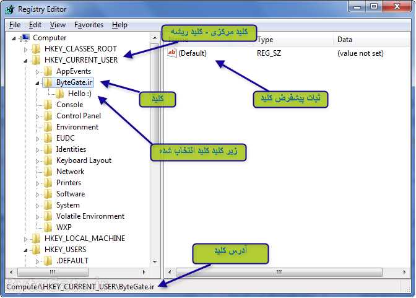Click value pane horizontal scrollbar thumb

point(279,272)
